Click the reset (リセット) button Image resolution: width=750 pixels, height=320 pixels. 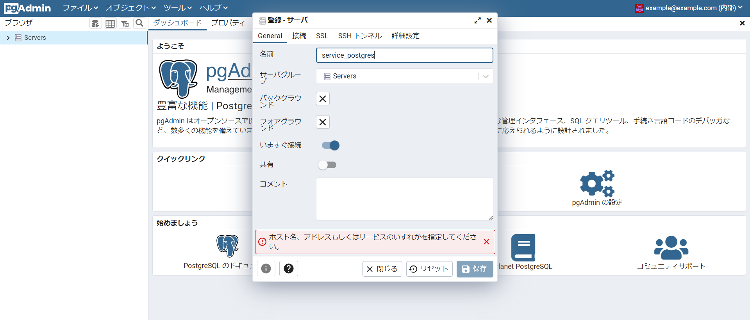(x=429, y=269)
